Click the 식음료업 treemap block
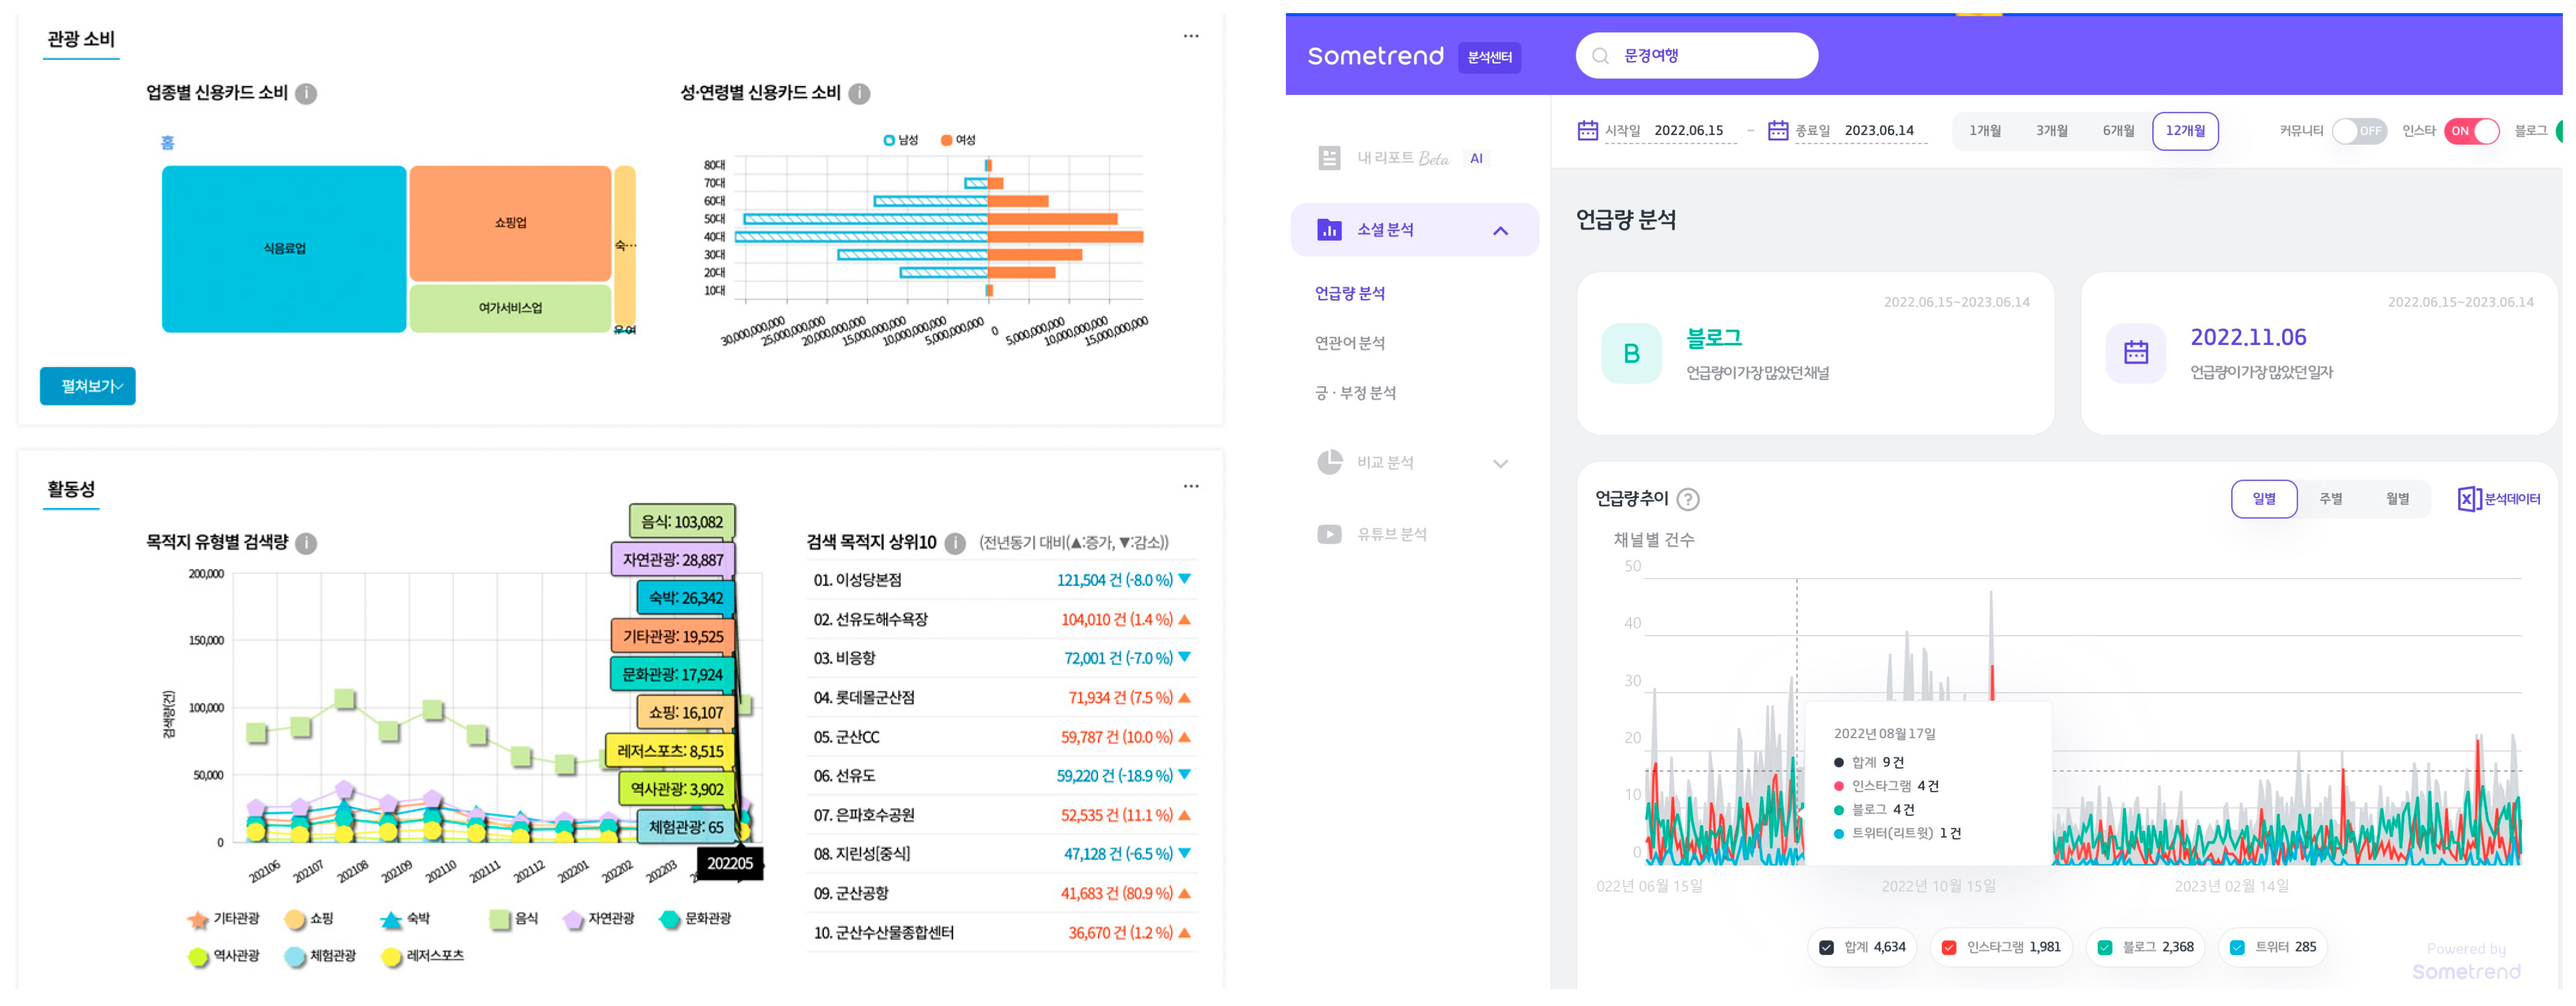The width and height of the screenshot is (2576, 1006). click(284, 249)
